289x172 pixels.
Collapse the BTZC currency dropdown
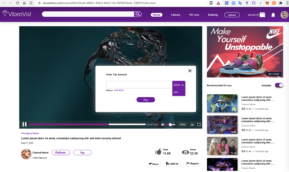point(179,85)
